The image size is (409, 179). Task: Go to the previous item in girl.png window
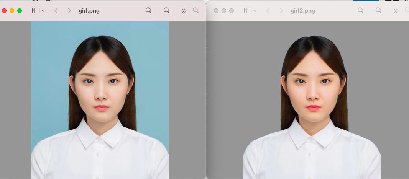56,11
